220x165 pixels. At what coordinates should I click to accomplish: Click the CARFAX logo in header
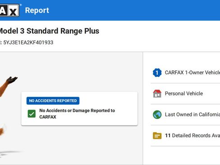[x=9, y=10]
